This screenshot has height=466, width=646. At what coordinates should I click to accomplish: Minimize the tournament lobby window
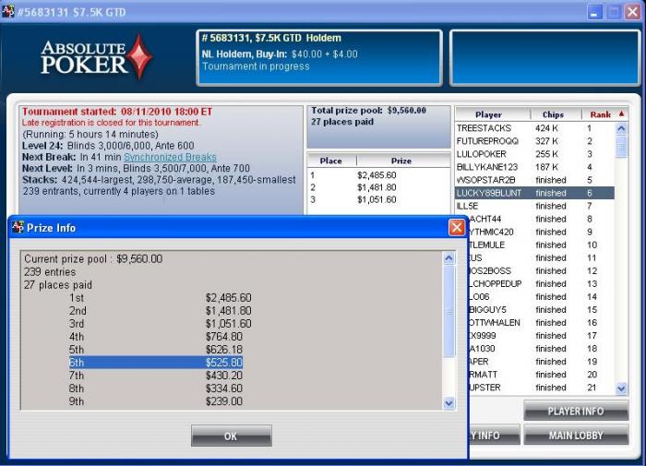pos(594,12)
